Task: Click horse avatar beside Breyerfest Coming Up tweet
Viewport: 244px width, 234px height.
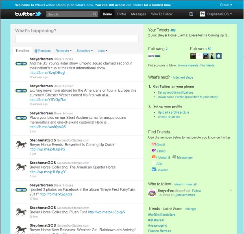Action: click(21, 145)
